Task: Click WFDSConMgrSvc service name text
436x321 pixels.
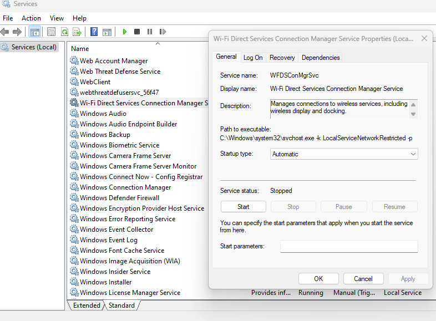Action: [x=294, y=75]
